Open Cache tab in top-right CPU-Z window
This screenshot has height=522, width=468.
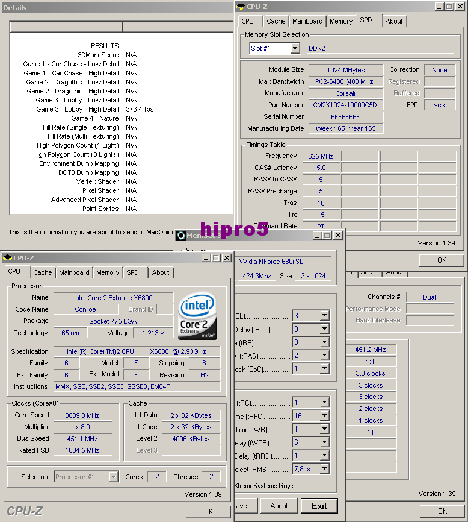[x=276, y=21]
